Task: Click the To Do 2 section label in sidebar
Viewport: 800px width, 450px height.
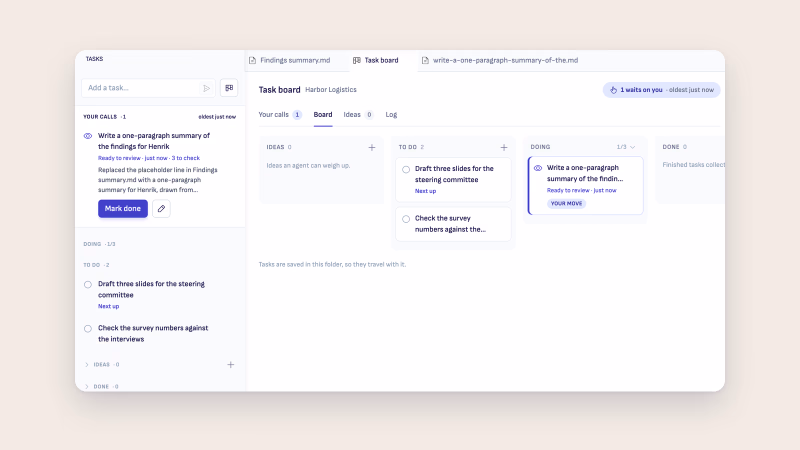Action: [96, 265]
